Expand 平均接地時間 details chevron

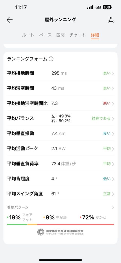tap(113, 73)
